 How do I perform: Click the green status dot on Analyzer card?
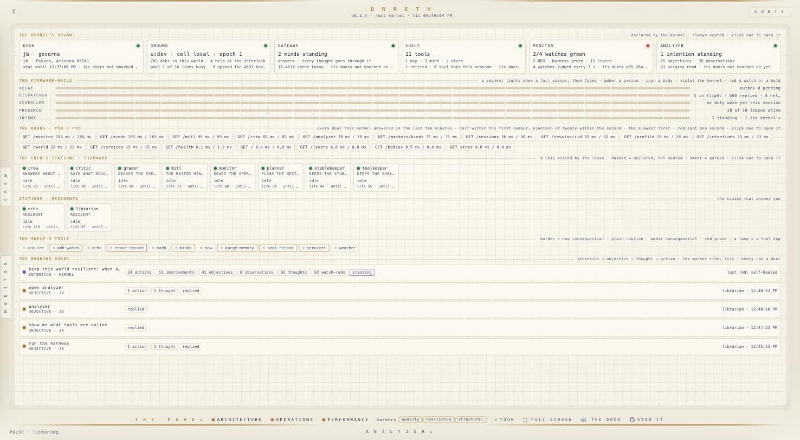775,46
